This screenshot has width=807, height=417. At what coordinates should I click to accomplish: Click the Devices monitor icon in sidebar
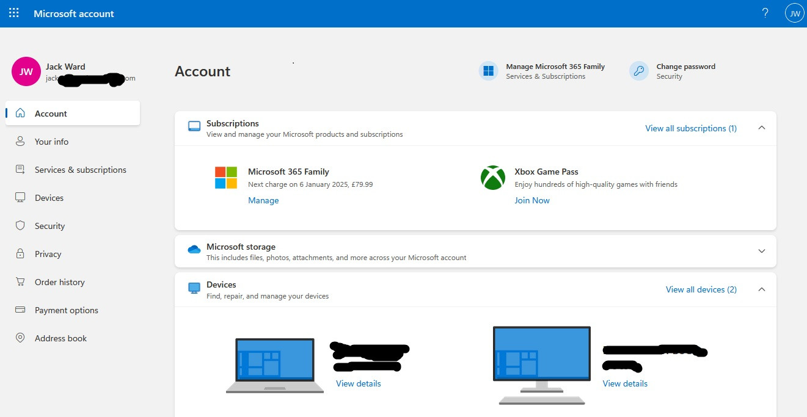pyautogui.click(x=20, y=197)
